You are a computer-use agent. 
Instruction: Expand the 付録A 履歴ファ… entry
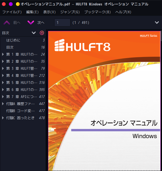click(x=3, y=104)
